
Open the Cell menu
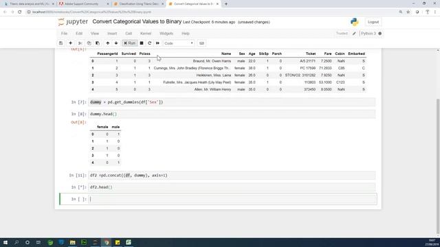point(129,34)
